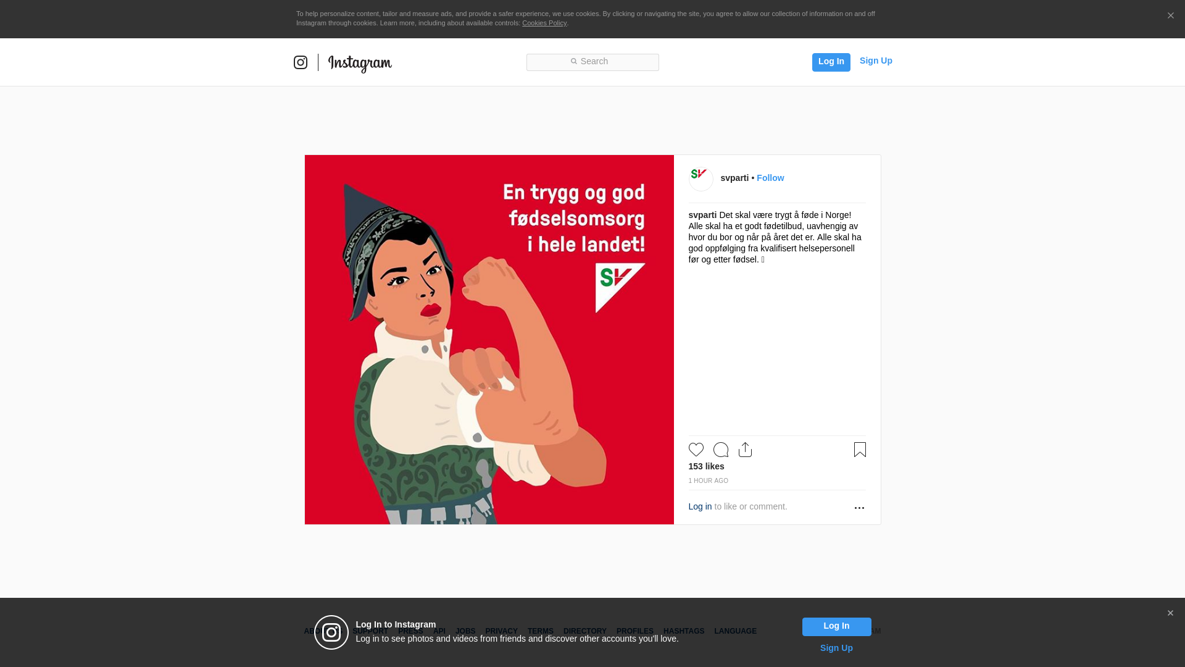Share the post via share icon
Viewport: 1185px width, 667px height.
click(x=746, y=450)
